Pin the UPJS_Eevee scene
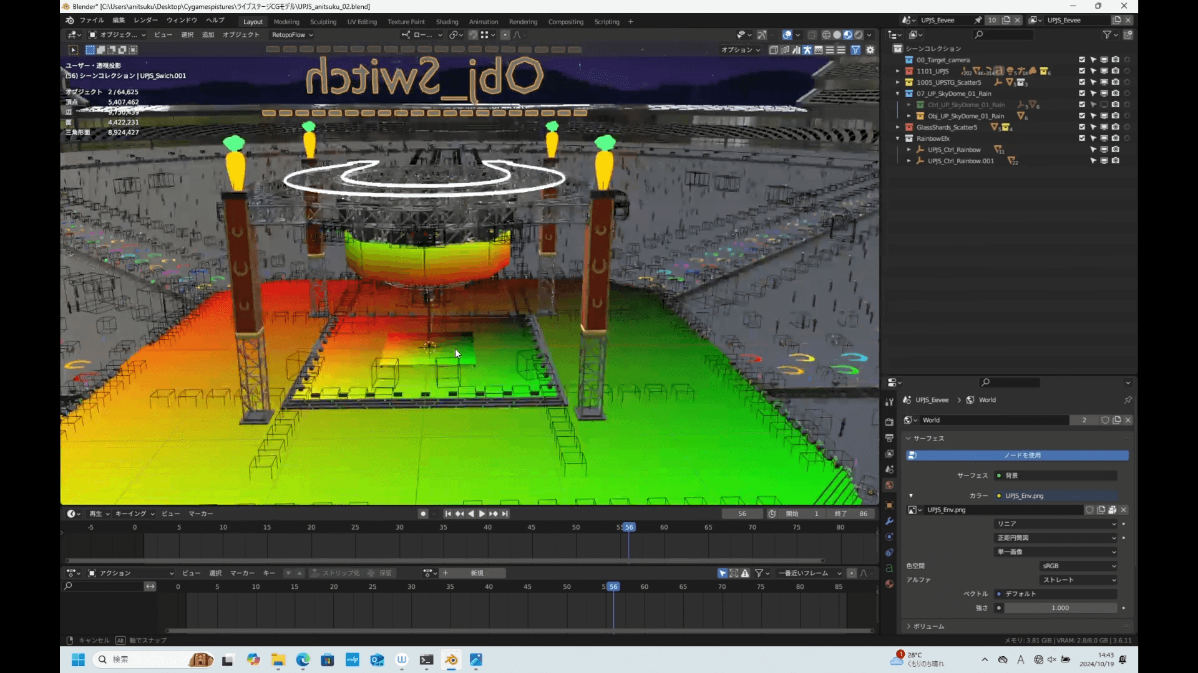 click(x=978, y=20)
